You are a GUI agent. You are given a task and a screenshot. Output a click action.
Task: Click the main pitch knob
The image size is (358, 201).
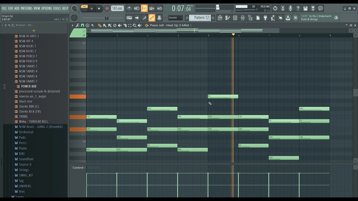coord(74,18)
